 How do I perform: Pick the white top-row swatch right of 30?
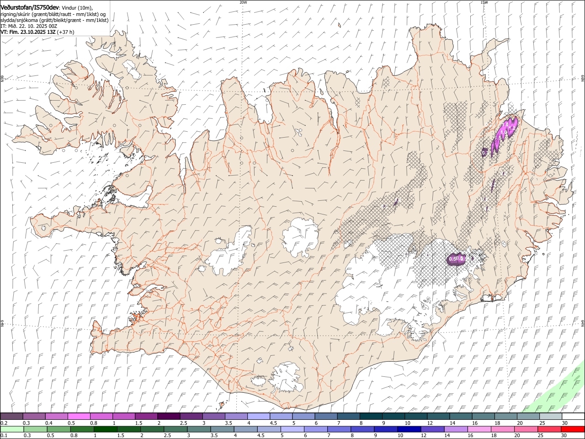[x=573, y=416]
